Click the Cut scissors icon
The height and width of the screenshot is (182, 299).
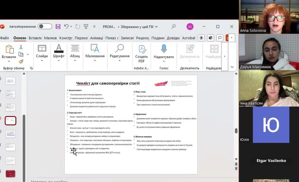click(21, 47)
